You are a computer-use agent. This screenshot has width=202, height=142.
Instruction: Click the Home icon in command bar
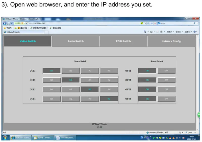click(145, 32)
